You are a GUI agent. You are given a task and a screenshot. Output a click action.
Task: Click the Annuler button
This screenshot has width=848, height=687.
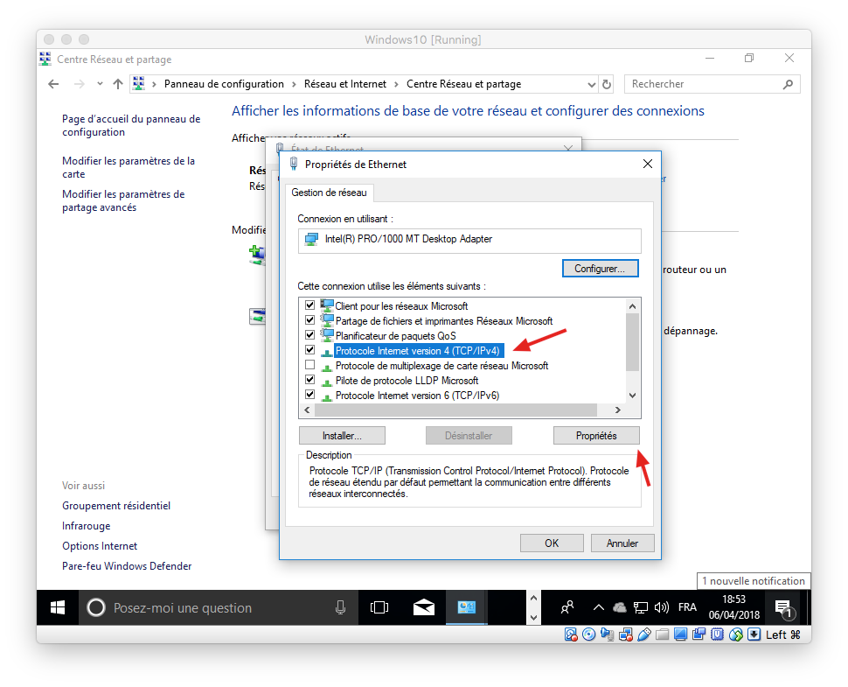coord(622,543)
